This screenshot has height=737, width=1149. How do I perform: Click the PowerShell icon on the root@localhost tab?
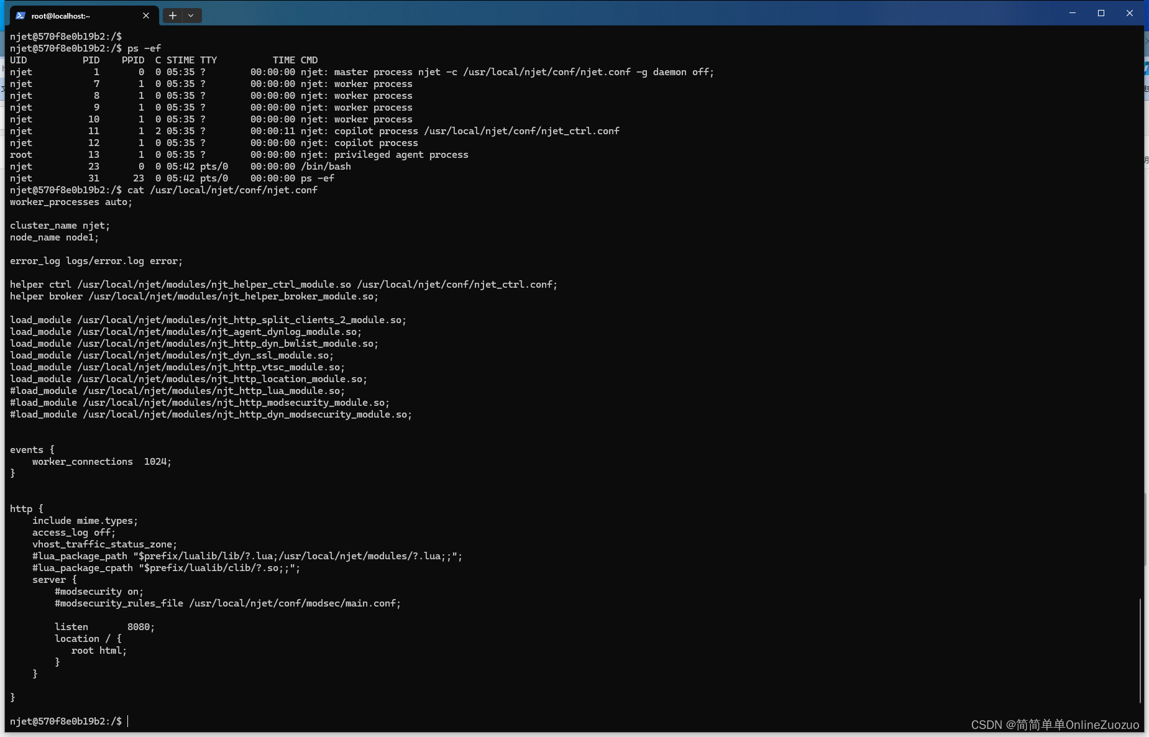pos(21,16)
